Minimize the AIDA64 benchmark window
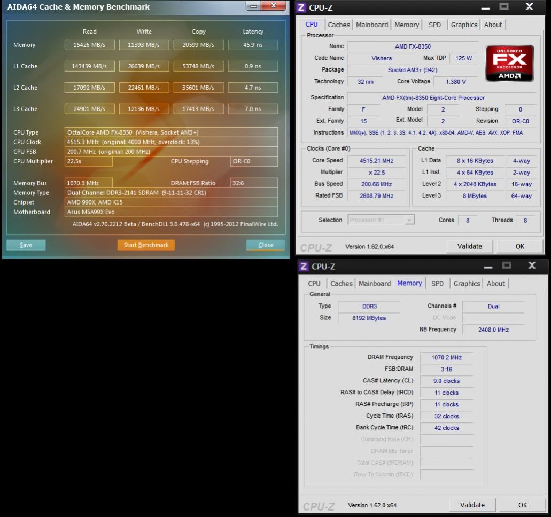The height and width of the screenshot is (517, 551). (253, 6)
